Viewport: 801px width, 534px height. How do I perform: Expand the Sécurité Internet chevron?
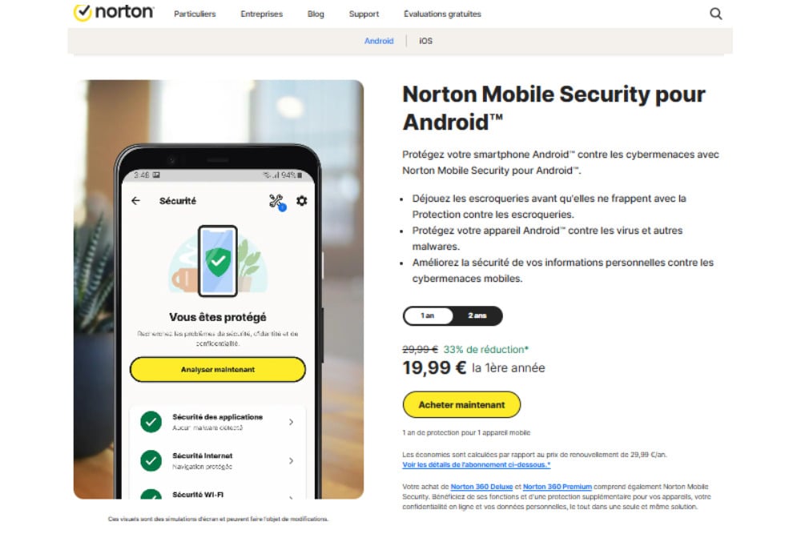pyautogui.click(x=291, y=461)
